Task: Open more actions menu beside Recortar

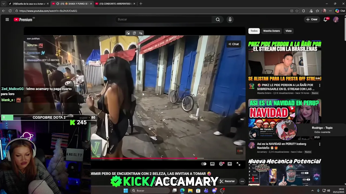Action: coord(242,181)
